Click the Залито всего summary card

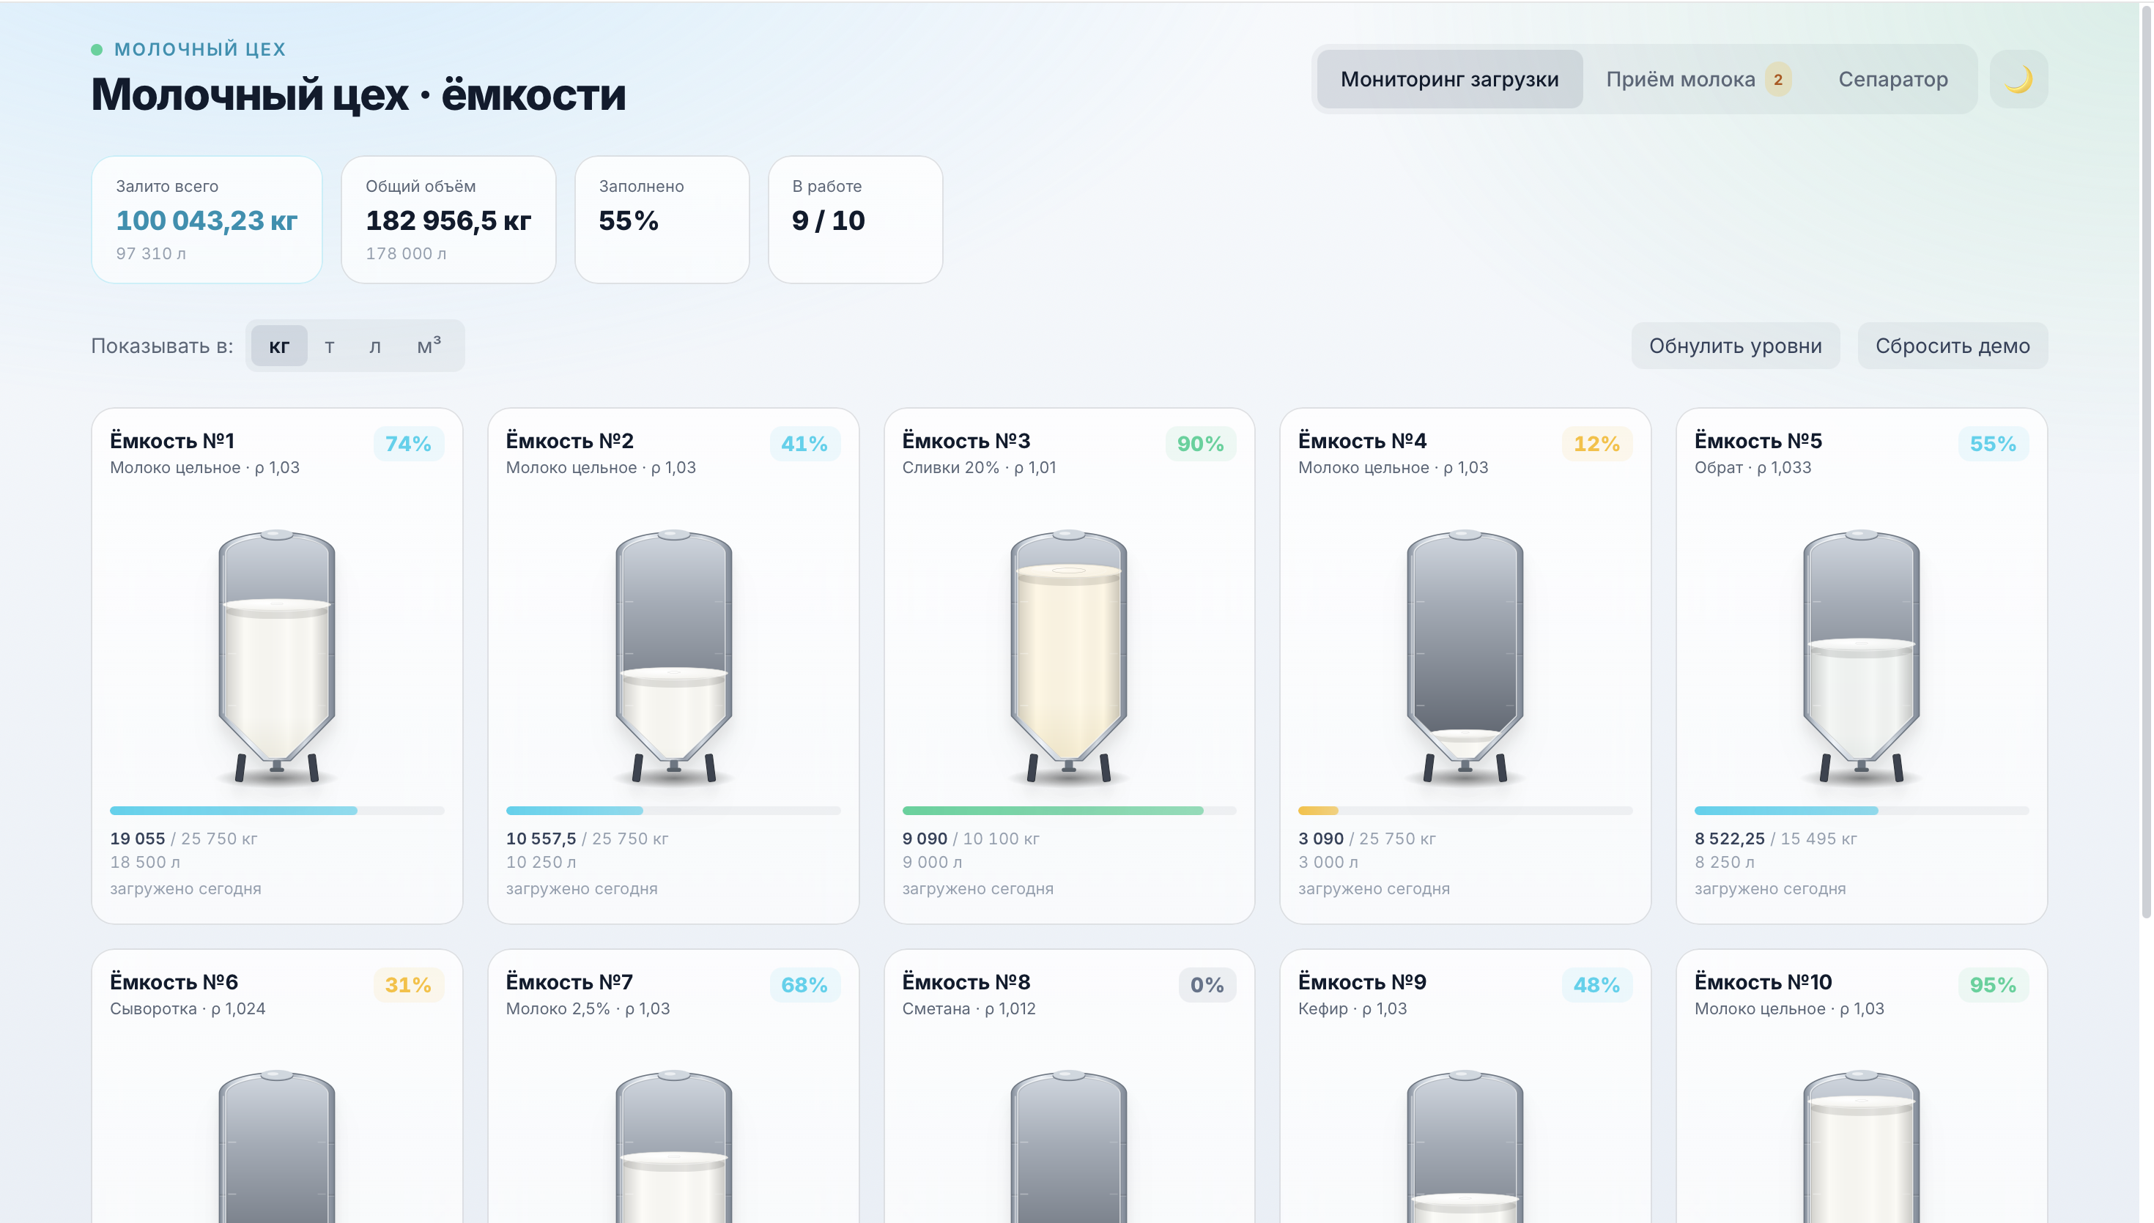click(207, 219)
